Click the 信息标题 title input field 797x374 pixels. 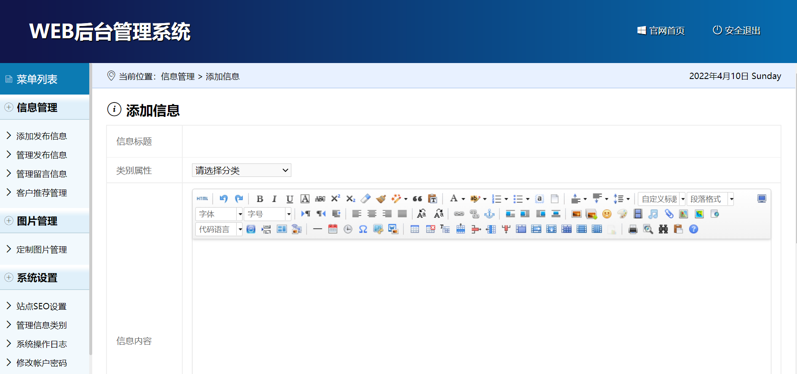click(x=481, y=142)
